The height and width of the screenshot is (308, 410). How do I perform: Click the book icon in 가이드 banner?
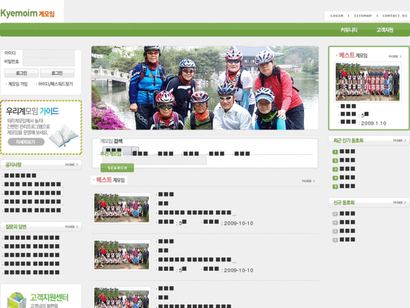coord(64,136)
